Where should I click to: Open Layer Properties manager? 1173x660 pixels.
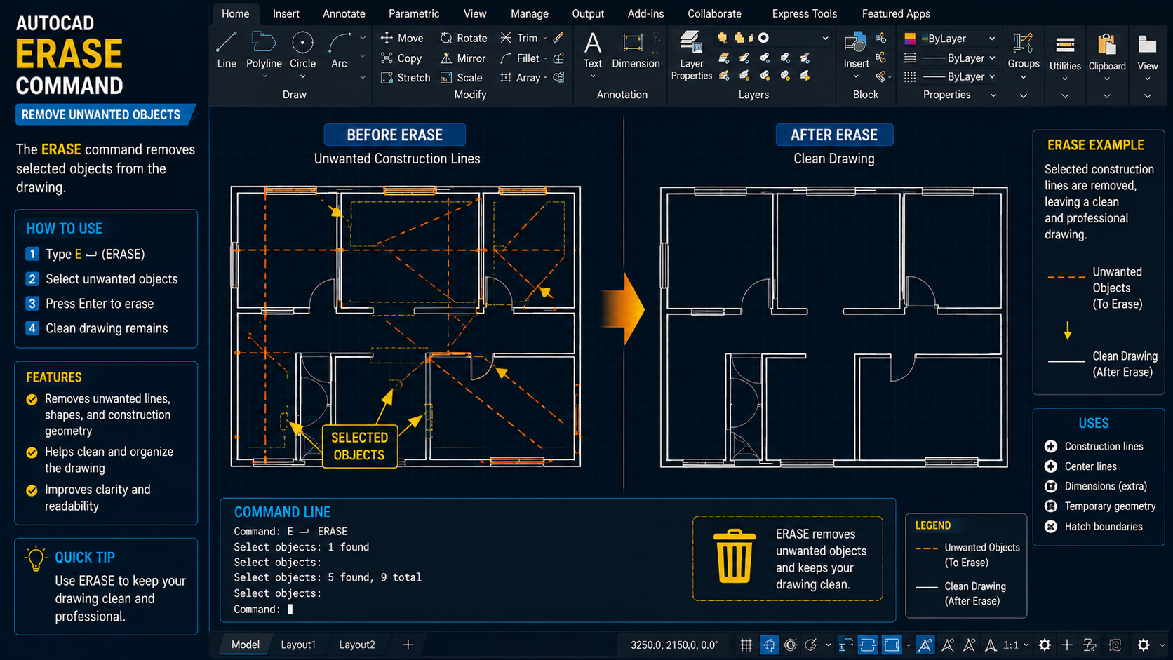pyautogui.click(x=691, y=55)
